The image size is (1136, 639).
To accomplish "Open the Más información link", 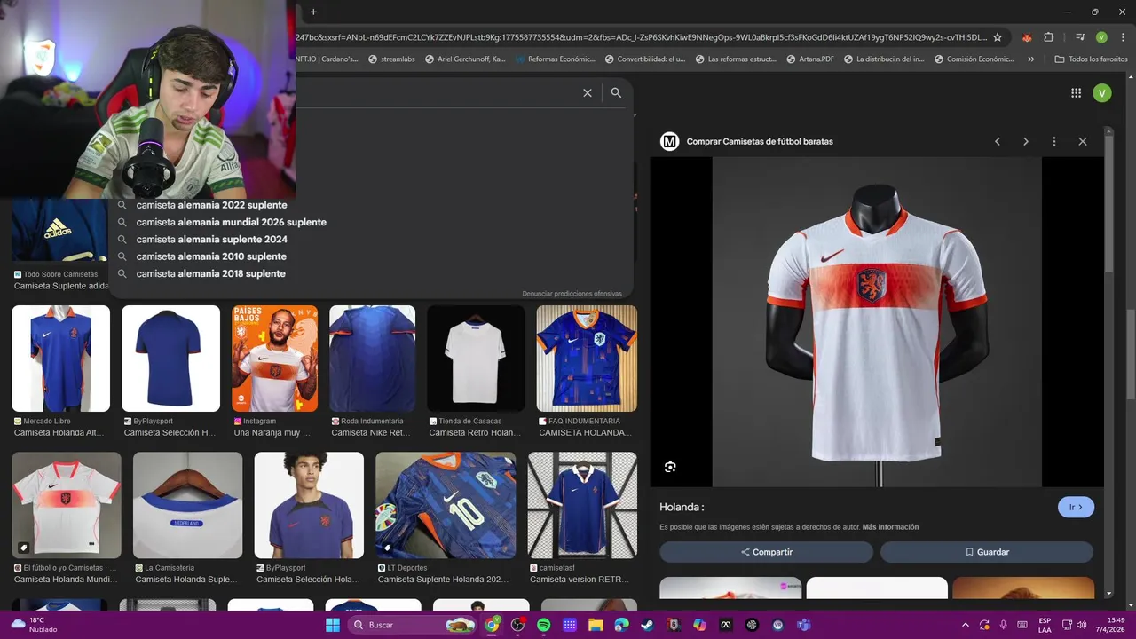I will coord(890,527).
